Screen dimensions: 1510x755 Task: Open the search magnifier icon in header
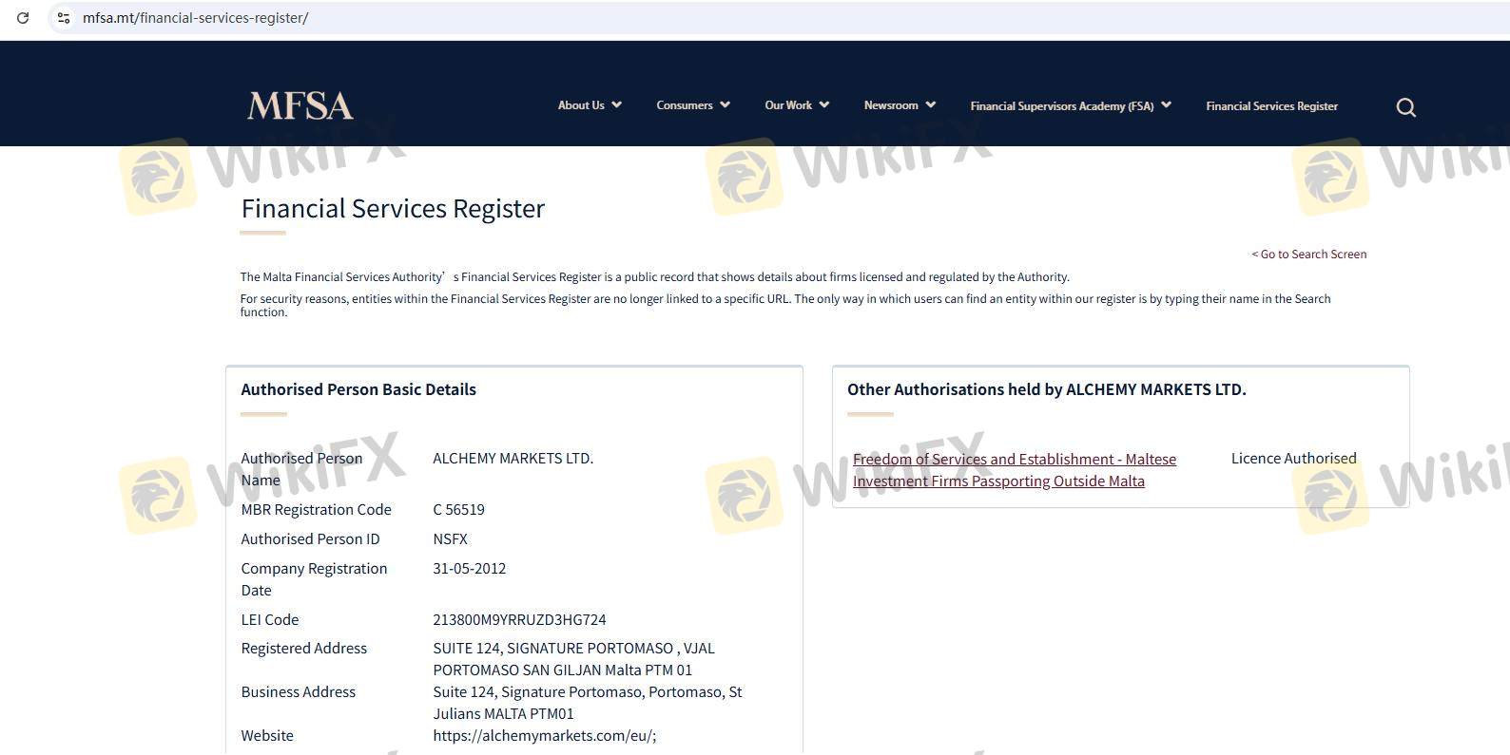pyautogui.click(x=1405, y=107)
